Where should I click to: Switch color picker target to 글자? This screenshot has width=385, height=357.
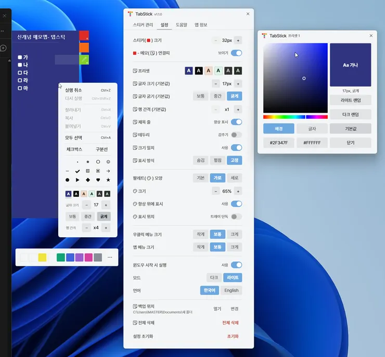click(312, 129)
